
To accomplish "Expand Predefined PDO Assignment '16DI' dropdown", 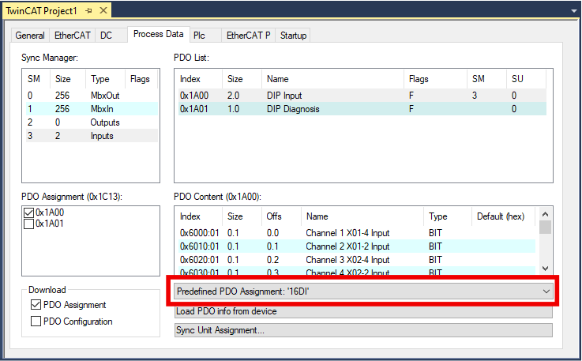I will coord(363,291).
